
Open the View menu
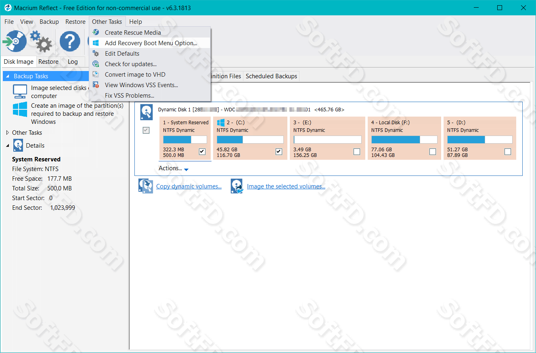[27, 22]
